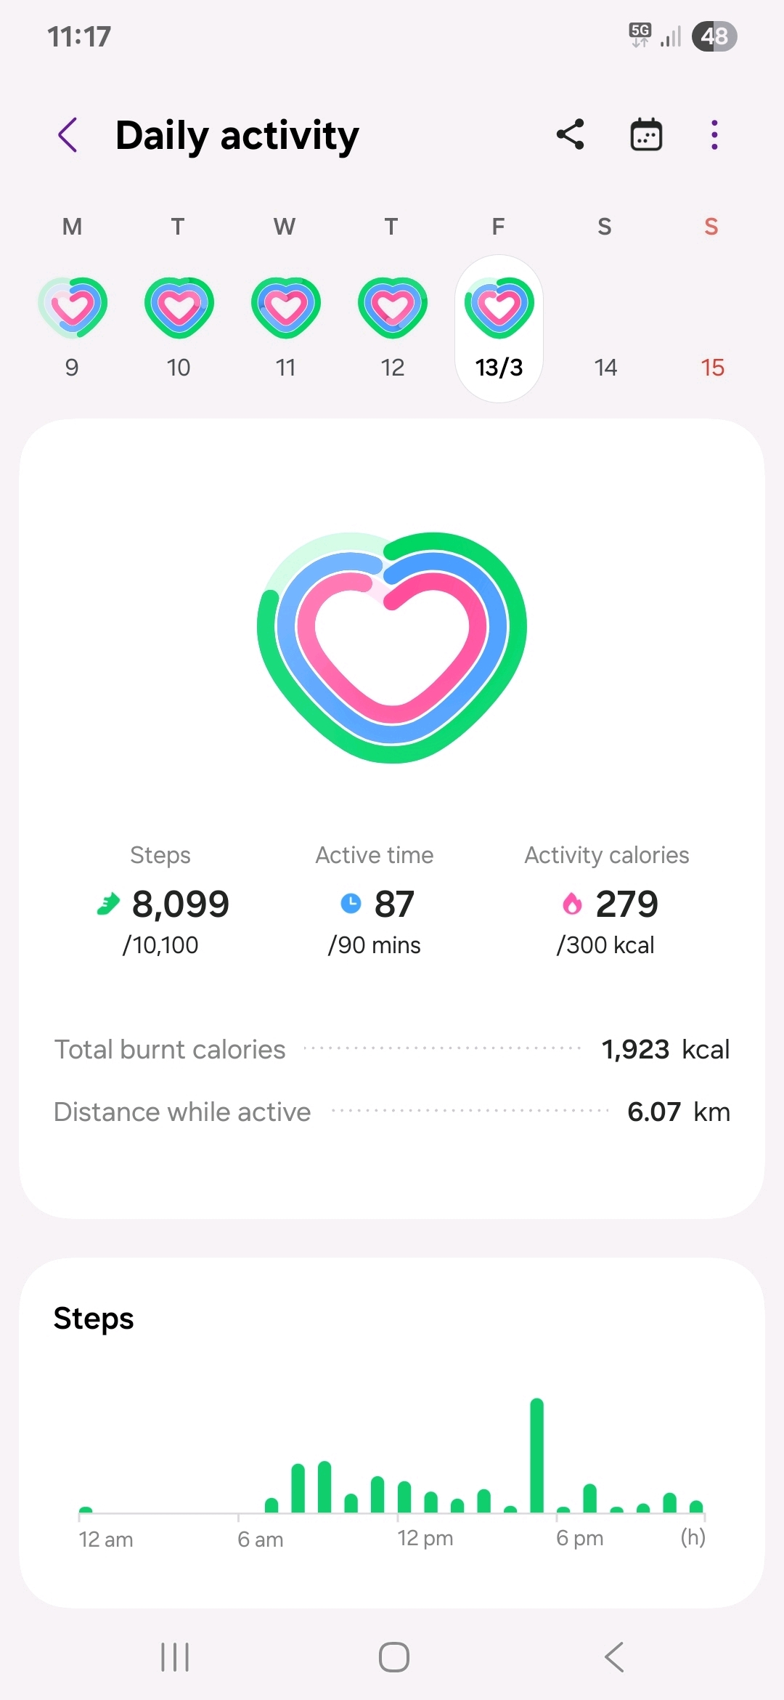Select Friday 13/3 day tab
Screen dimensions: 784x1700
(x=499, y=328)
